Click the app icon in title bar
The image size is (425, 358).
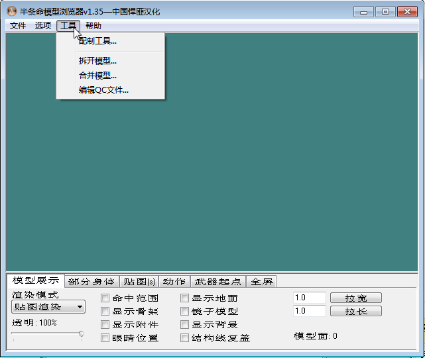11,11
